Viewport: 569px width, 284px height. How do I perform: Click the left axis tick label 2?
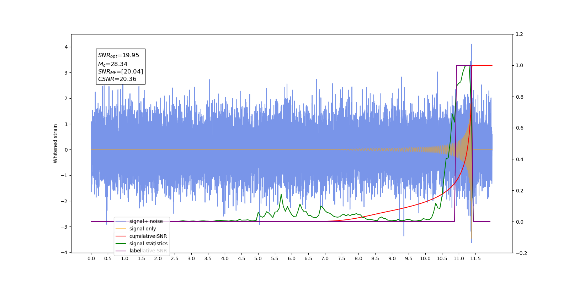(x=66, y=98)
